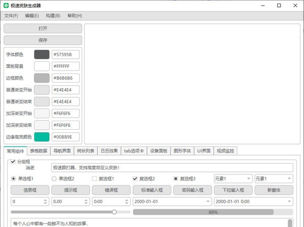Pick the 加深渐变结束 color swatch
The image size is (304, 227).
(x=42, y=125)
